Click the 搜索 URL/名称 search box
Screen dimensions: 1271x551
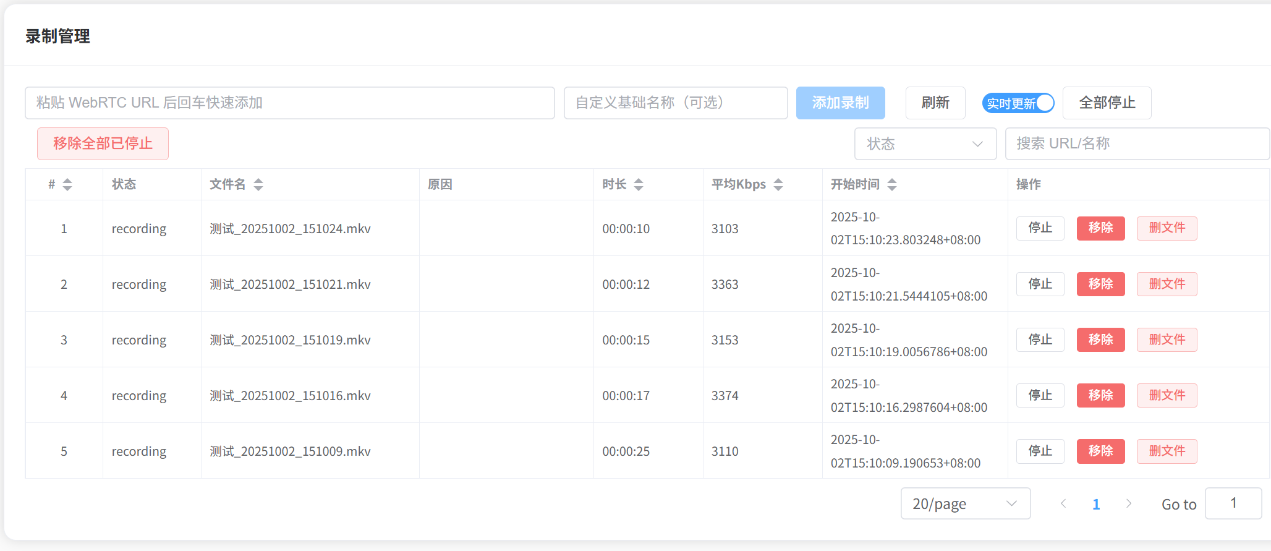click(1136, 144)
